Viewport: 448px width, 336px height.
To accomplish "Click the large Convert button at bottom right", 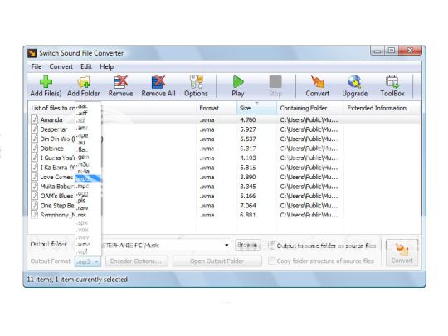I will [402, 253].
